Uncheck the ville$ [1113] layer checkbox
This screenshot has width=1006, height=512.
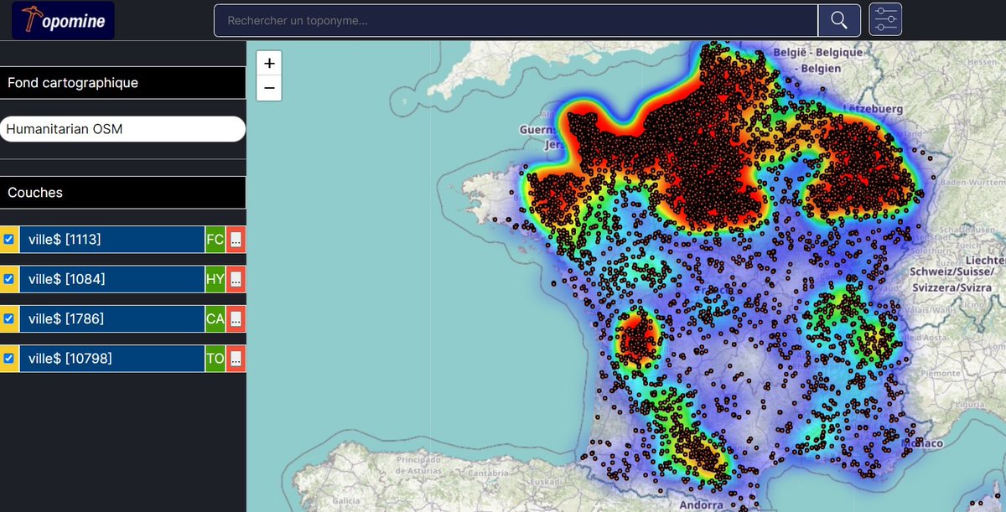[9, 239]
